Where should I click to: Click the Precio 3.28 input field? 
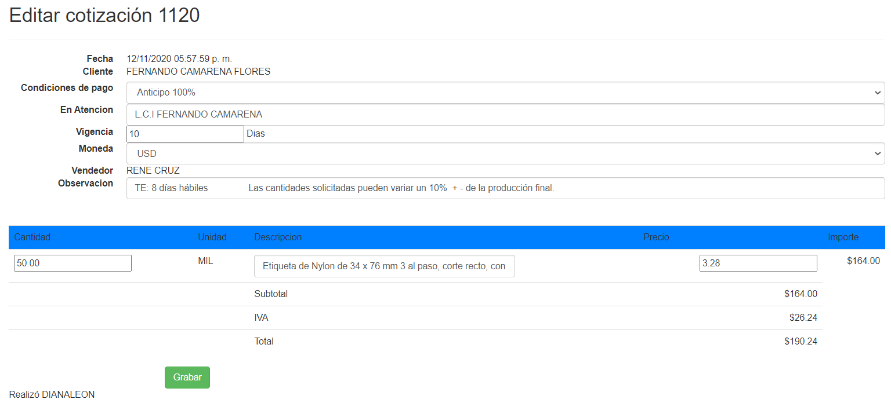tap(758, 263)
